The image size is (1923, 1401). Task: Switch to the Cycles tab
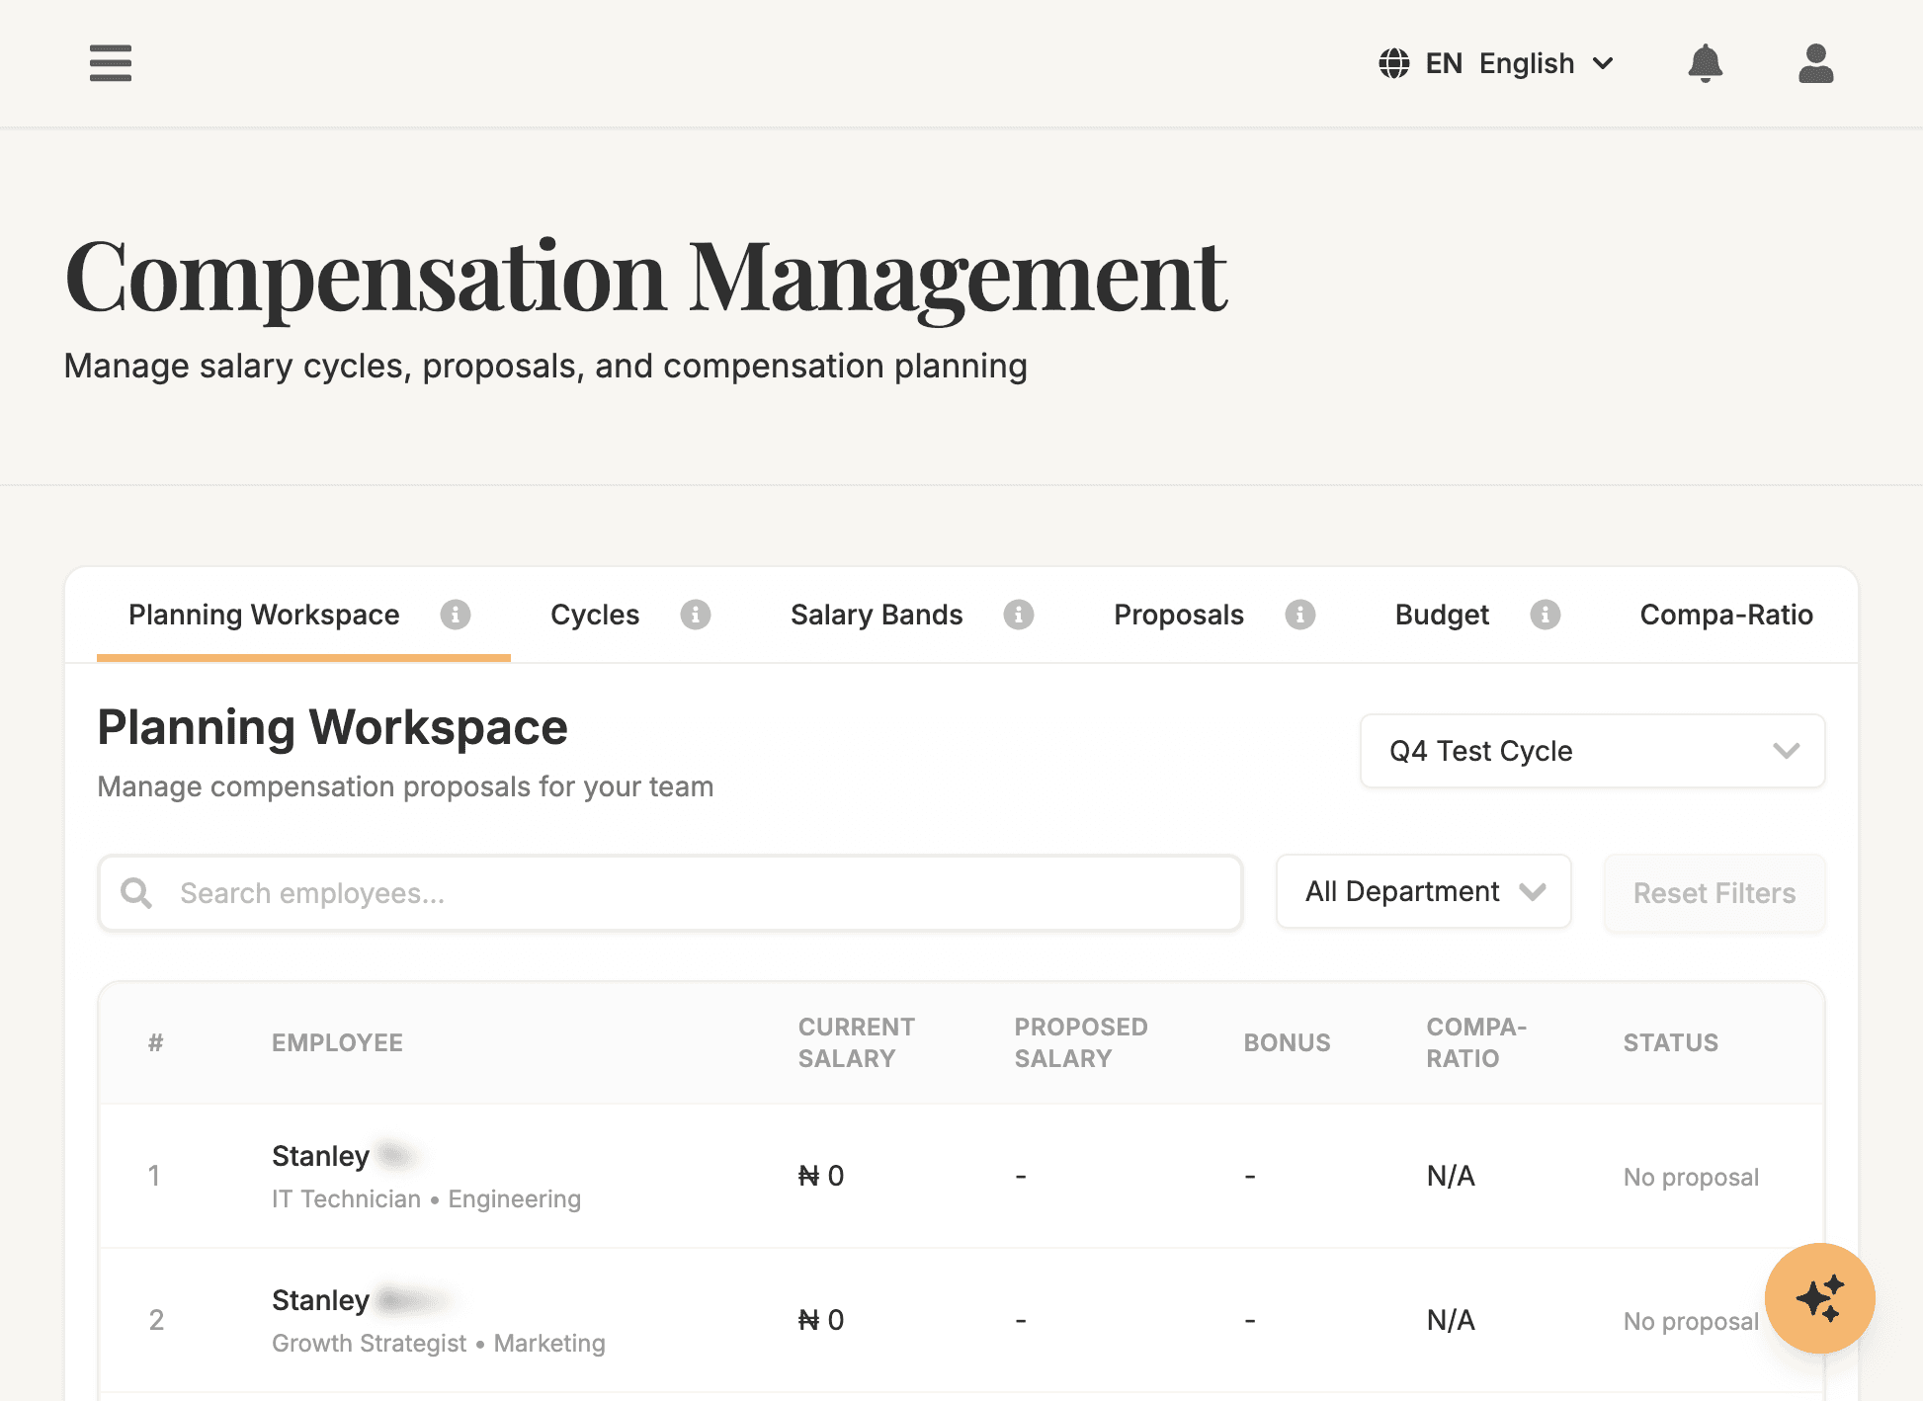(x=594, y=615)
